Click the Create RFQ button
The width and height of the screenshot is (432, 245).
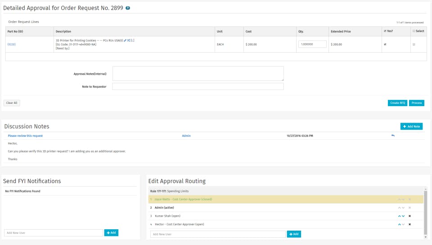click(397, 103)
